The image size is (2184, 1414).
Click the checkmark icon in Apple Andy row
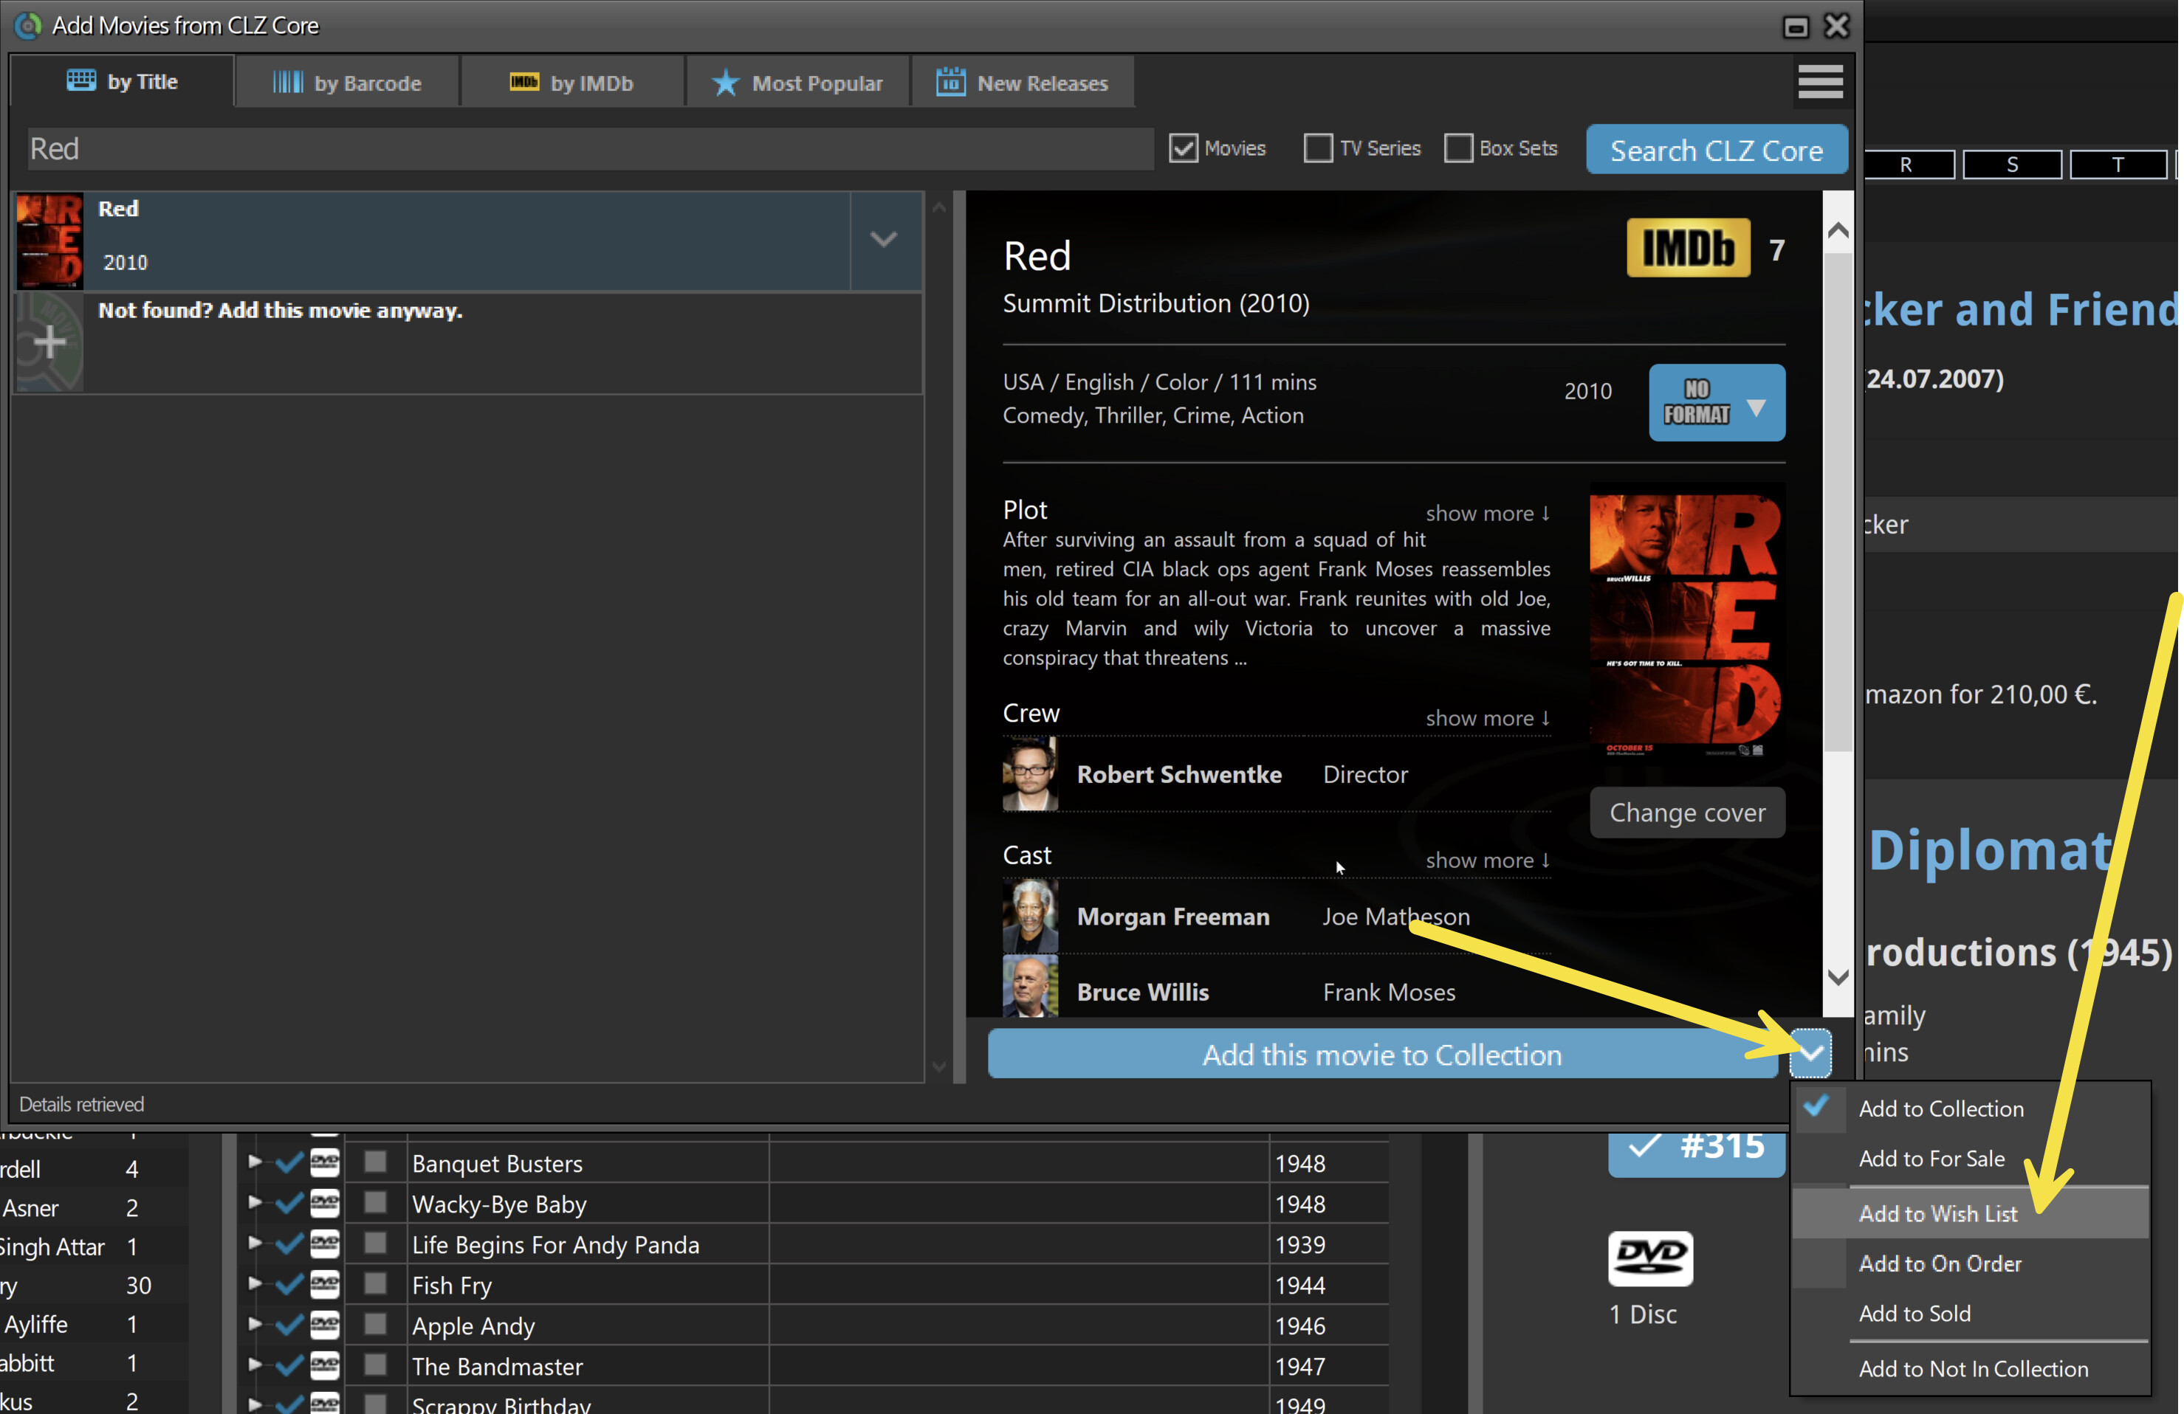tap(290, 1325)
